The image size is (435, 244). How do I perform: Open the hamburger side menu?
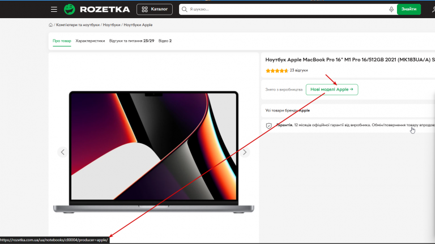click(54, 10)
